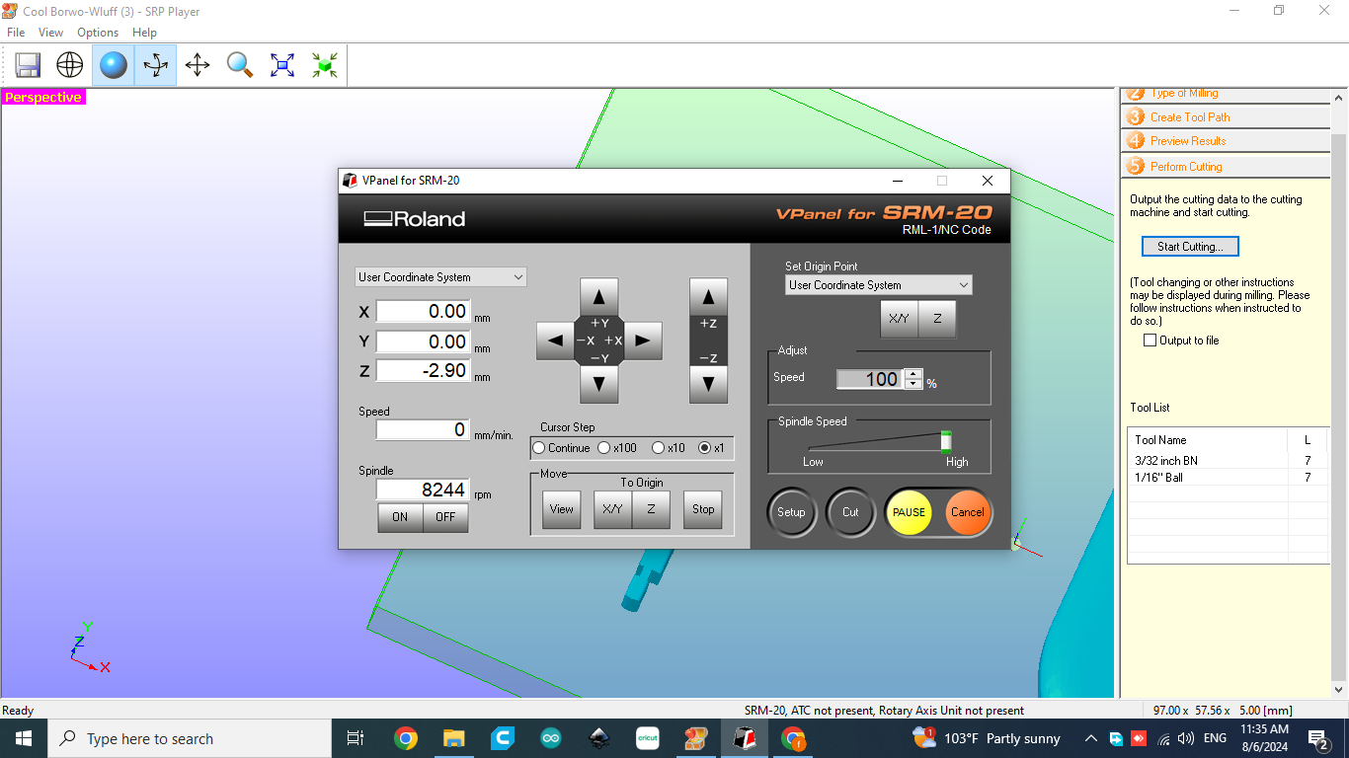The image size is (1349, 758).
Task: Click the Stop button in Move
Action: pos(703,509)
